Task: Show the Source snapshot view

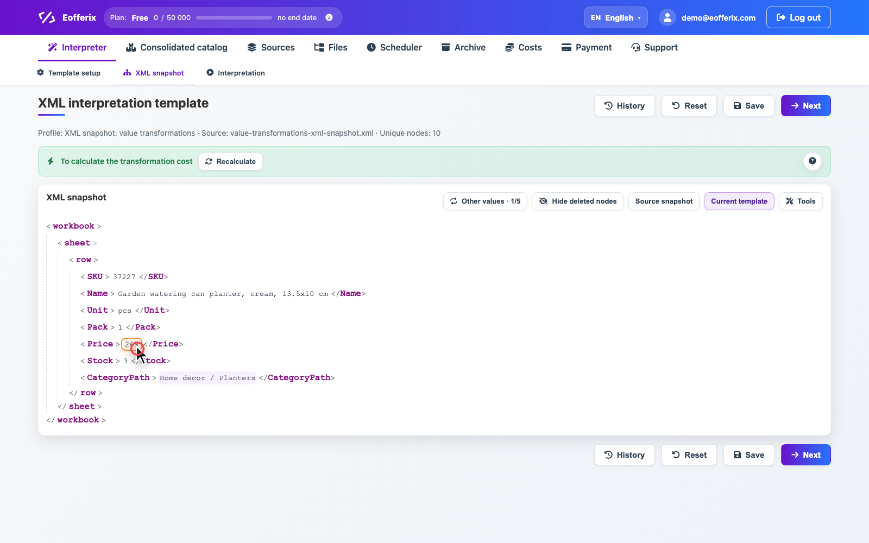Action: 664,201
